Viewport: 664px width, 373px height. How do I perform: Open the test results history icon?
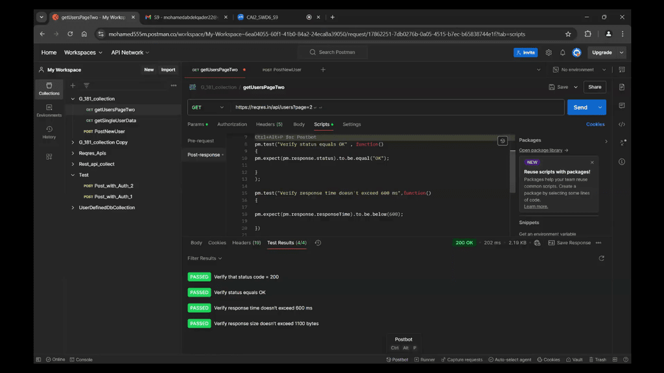click(x=318, y=243)
